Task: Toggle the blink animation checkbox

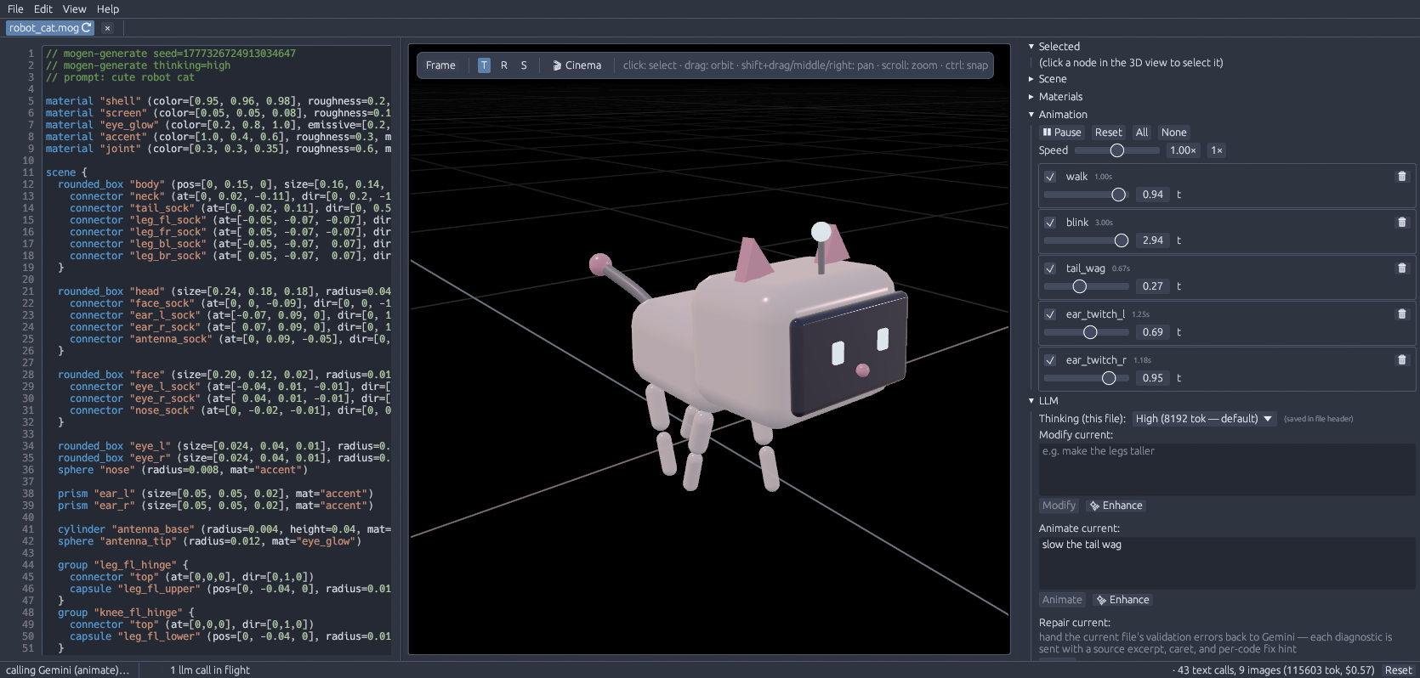Action: [x=1050, y=223]
